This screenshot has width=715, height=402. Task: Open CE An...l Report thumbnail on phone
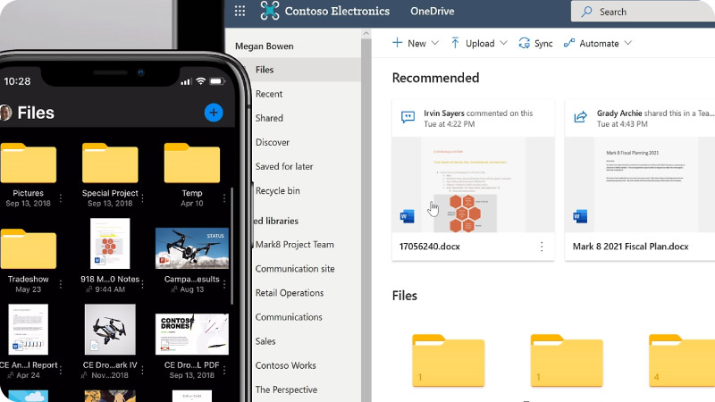coord(29,329)
